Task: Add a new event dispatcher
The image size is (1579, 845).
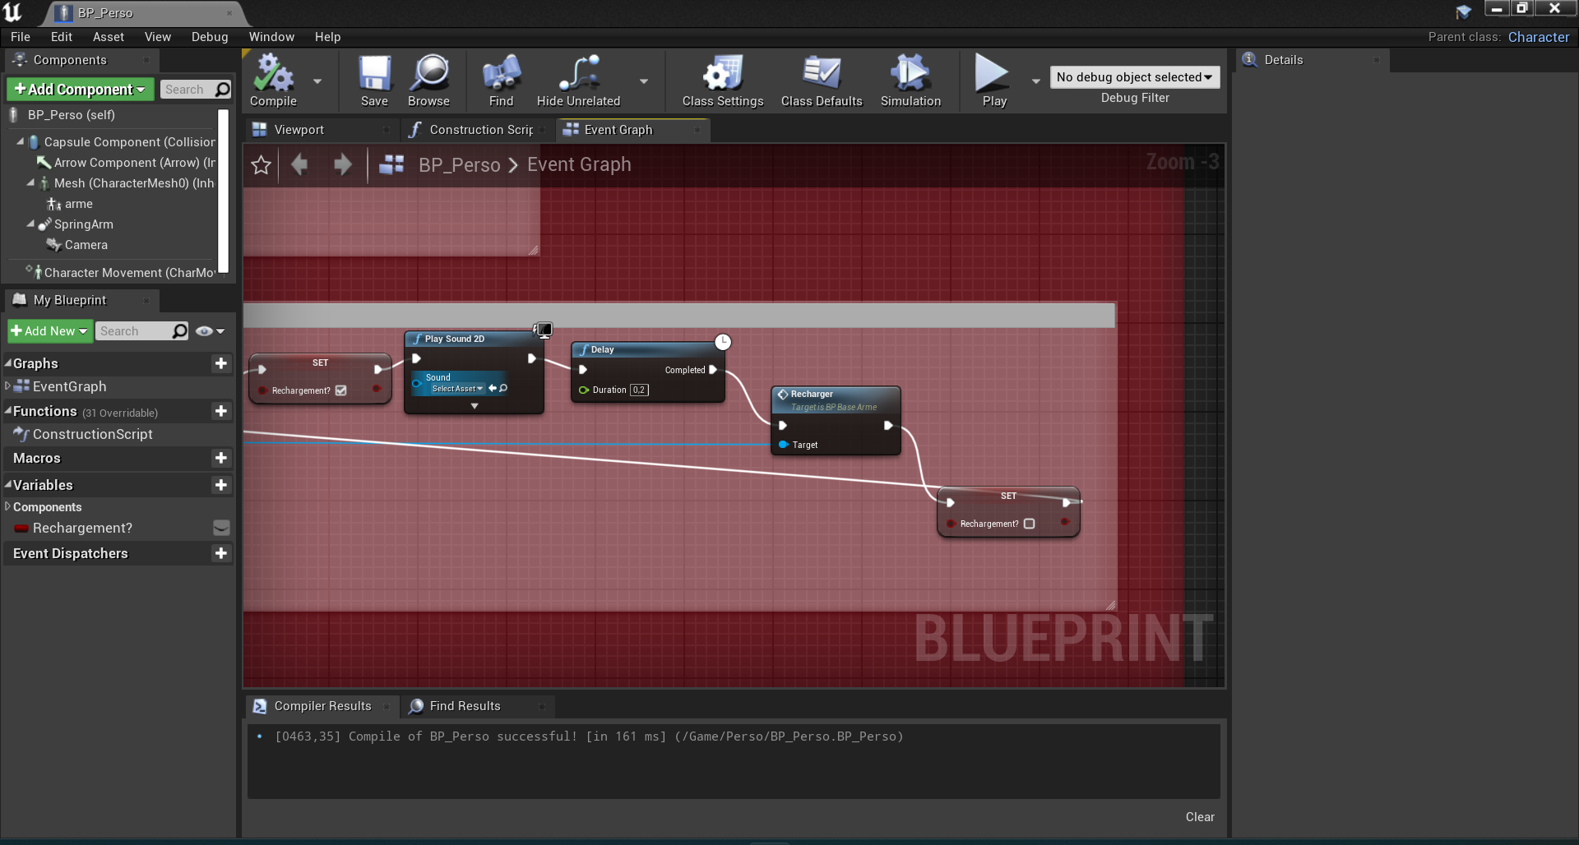Action: (220, 553)
